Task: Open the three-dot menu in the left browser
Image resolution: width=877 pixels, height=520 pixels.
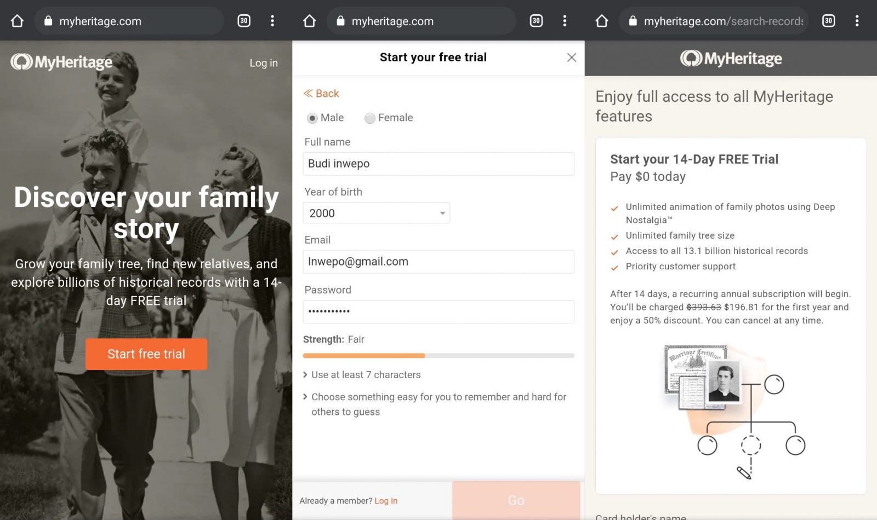Action: click(x=272, y=21)
